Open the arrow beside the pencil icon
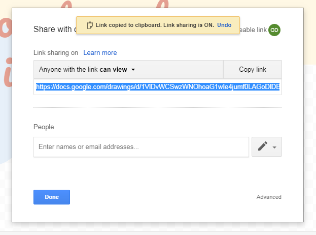This screenshot has width=316, height=235. pyautogui.click(x=274, y=147)
